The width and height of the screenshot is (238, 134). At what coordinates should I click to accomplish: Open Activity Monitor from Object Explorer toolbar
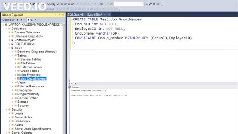click(36, 20)
